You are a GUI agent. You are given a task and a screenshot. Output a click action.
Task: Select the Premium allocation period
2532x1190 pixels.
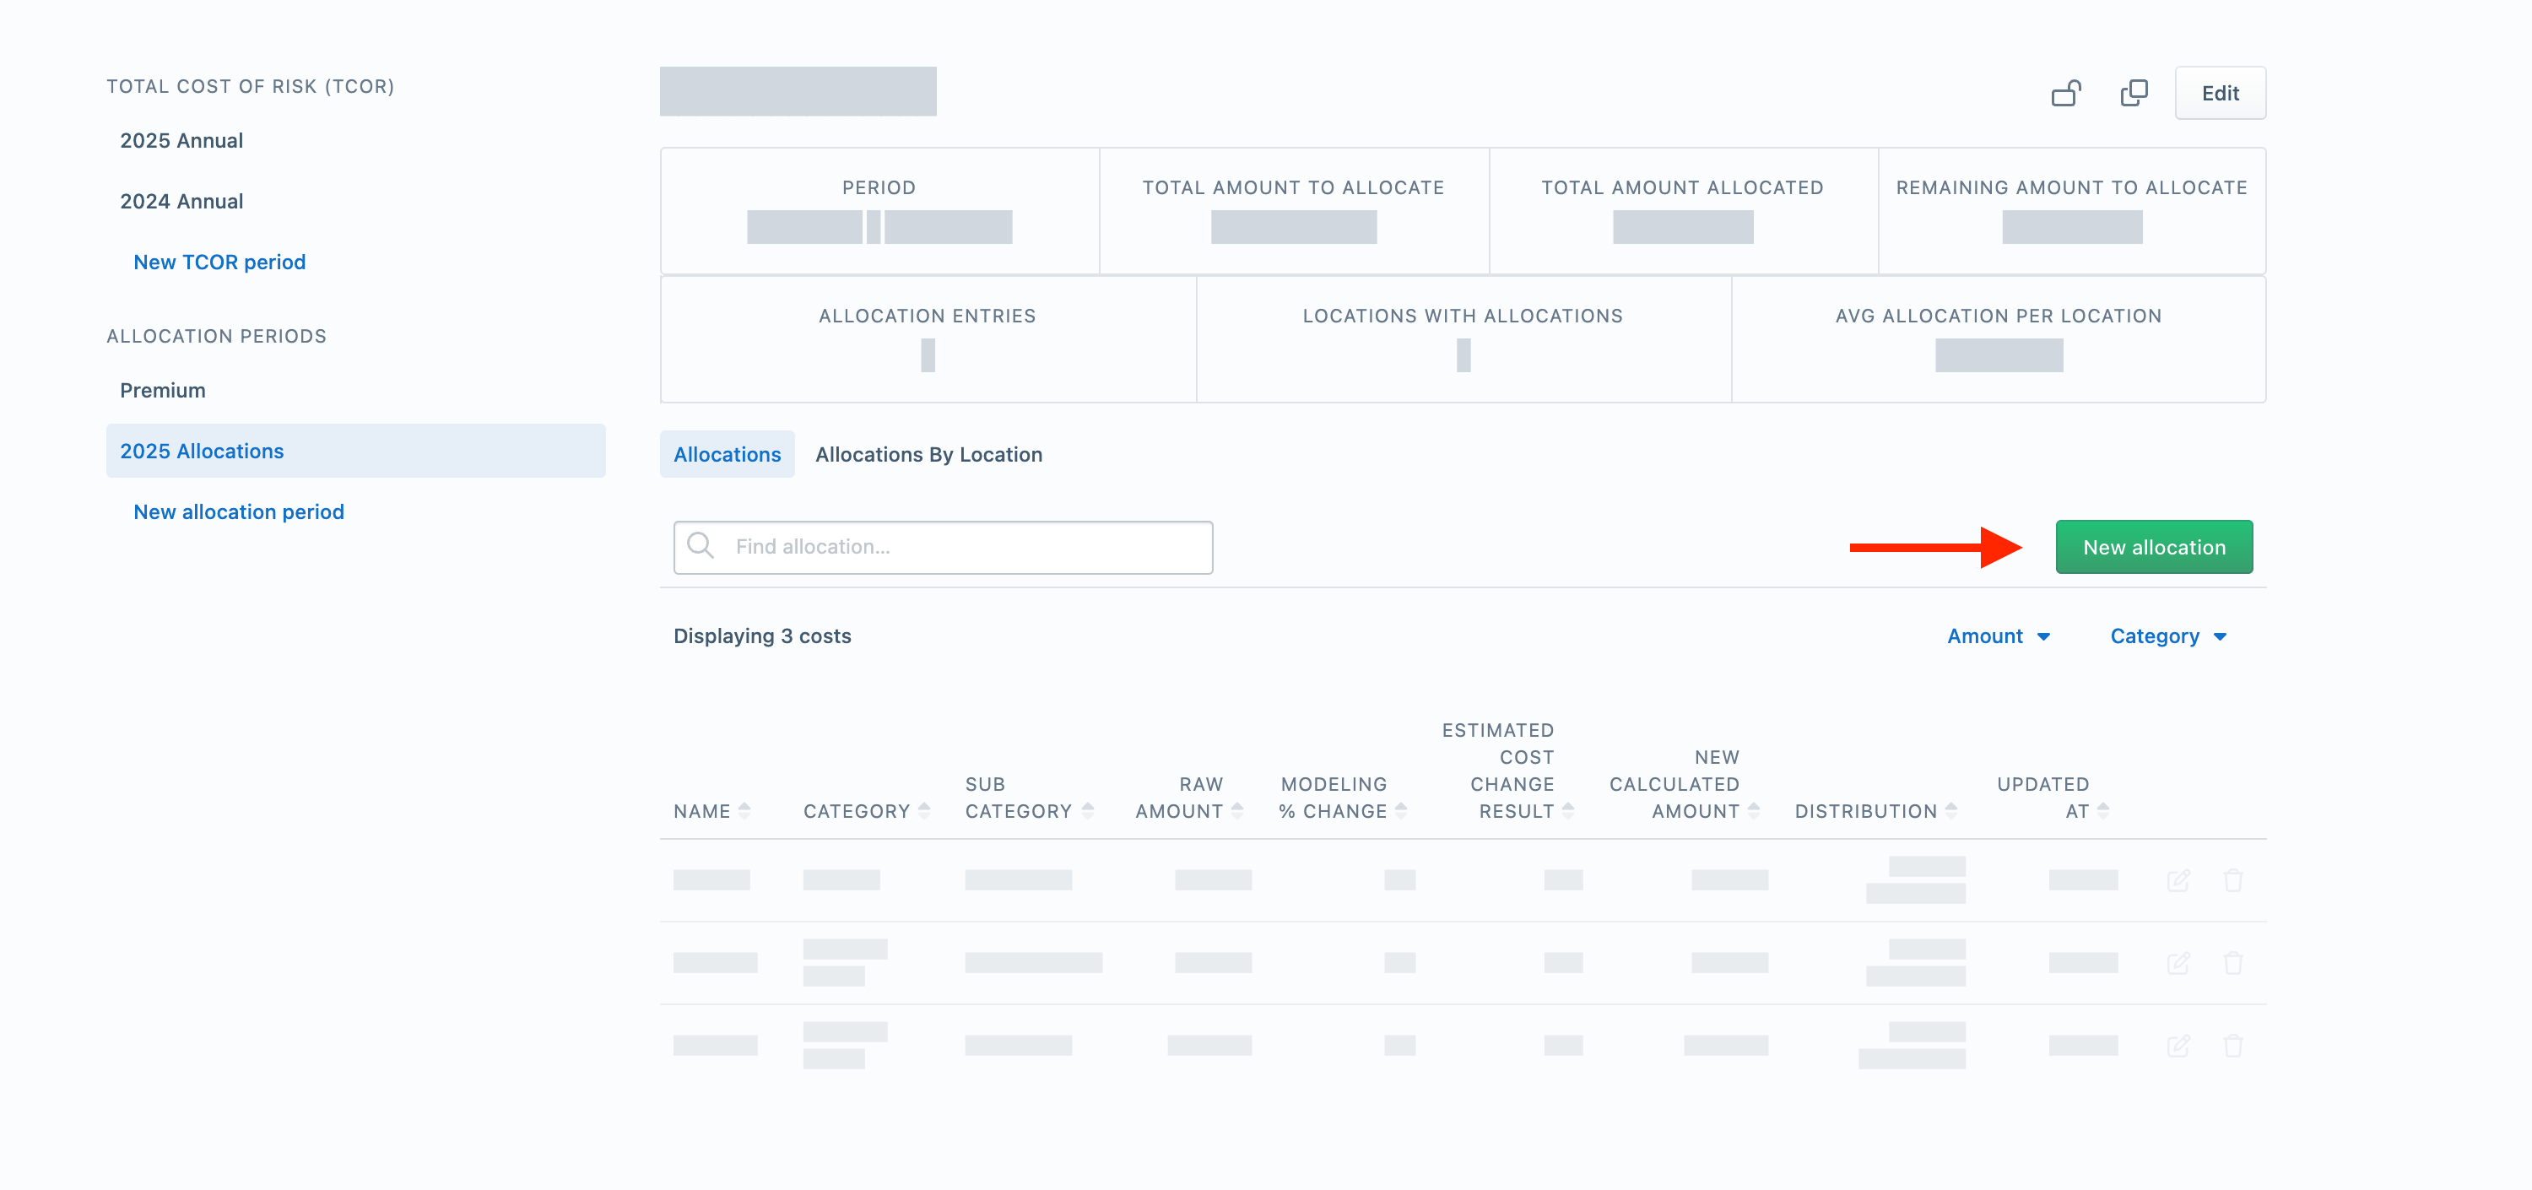coord(162,390)
